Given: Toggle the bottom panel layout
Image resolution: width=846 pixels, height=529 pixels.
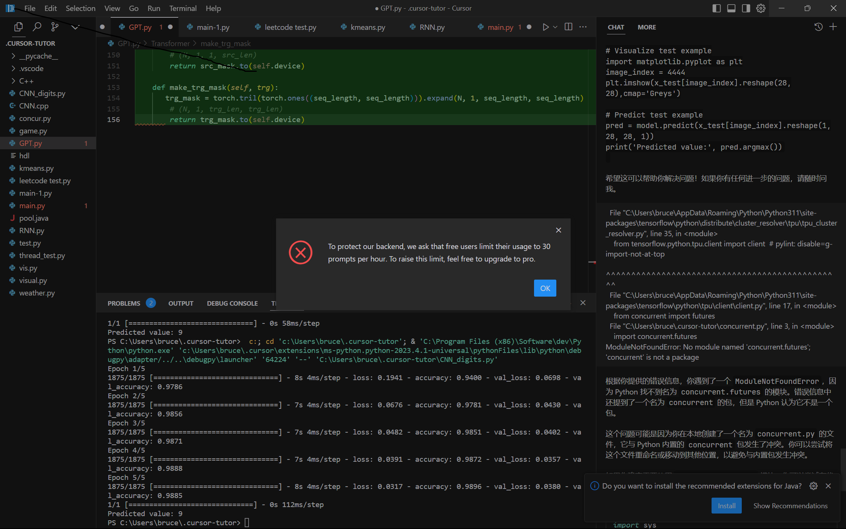Looking at the screenshot, I should coord(731,8).
